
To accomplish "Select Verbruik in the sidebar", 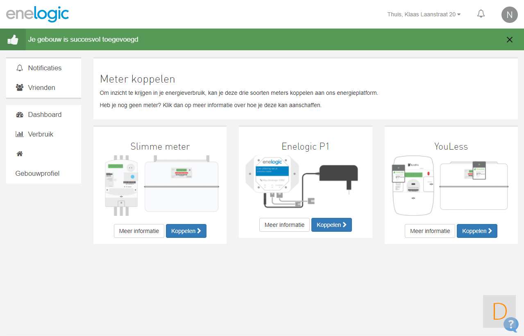I will (40, 134).
